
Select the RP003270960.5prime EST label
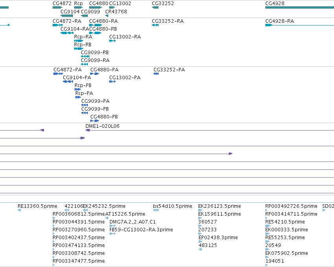pyautogui.click(x=78, y=230)
